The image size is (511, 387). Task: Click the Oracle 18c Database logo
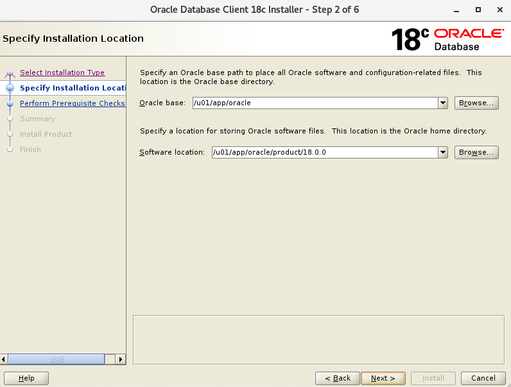(447, 39)
